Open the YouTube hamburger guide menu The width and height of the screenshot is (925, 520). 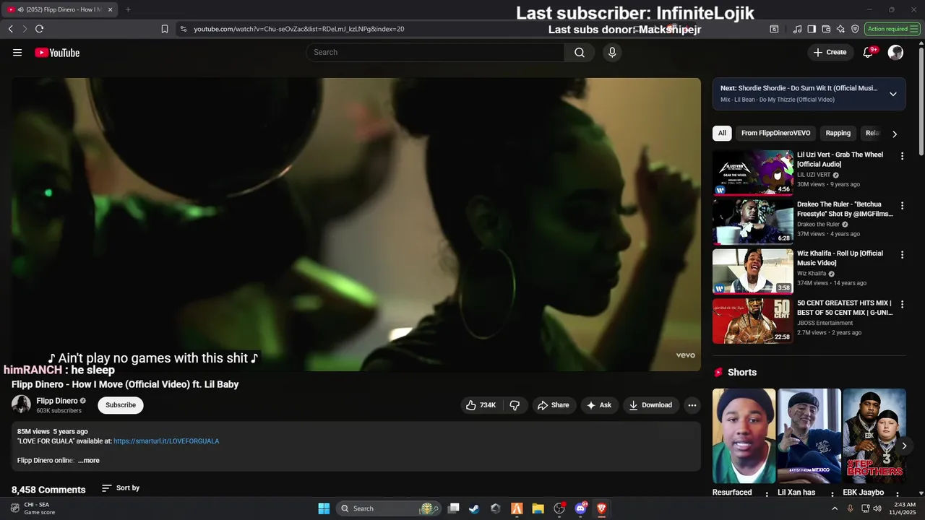point(17,53)
